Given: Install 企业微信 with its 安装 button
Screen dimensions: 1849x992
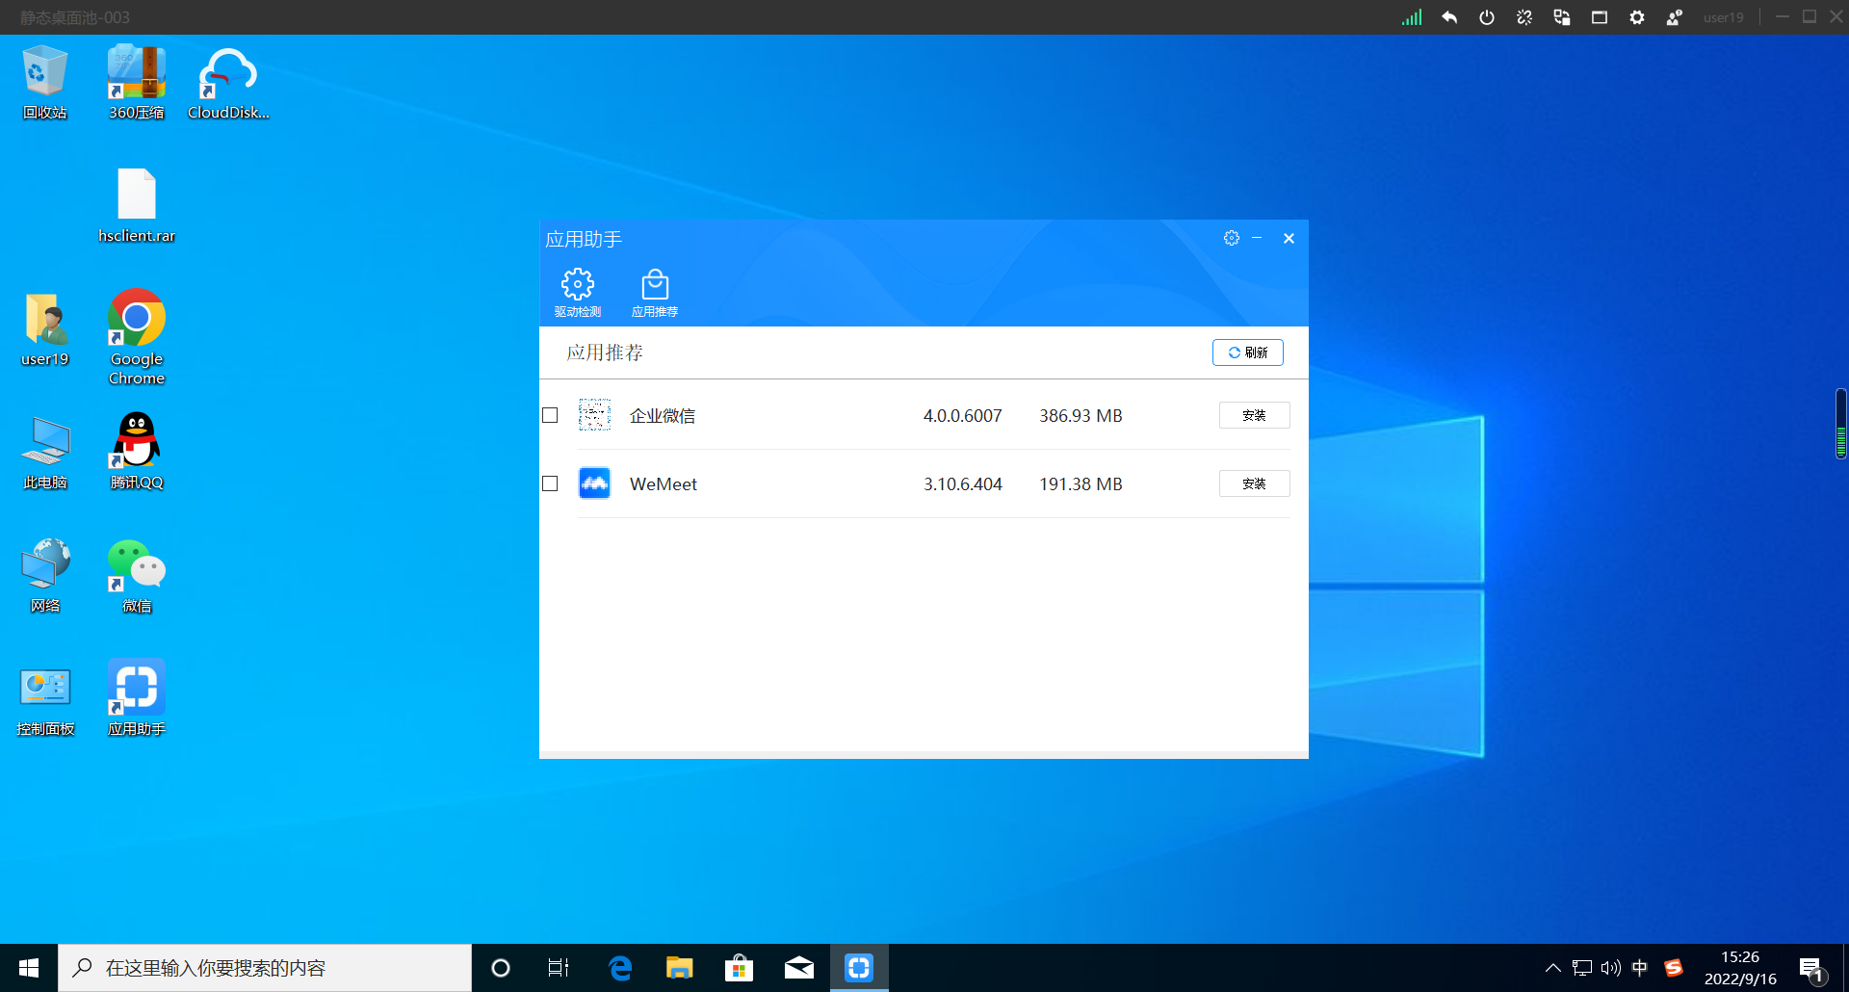Looking at the screenshot, I should coord(1254,415).
